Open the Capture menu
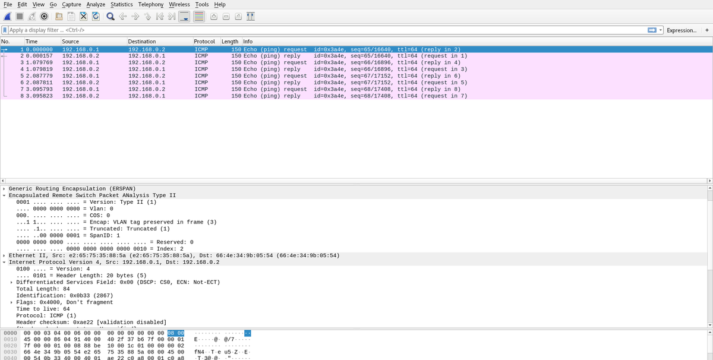Image resolution: width=713 pixels, height=360 pixels. pyautogui.click(x=72, y=4)
